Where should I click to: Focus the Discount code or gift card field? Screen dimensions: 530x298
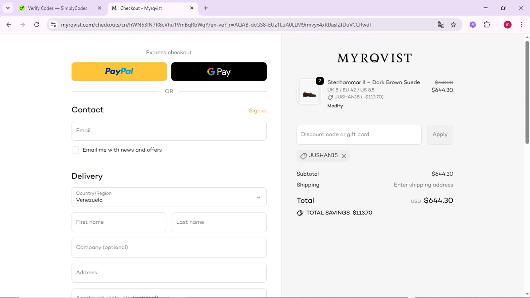pos(359,135)
